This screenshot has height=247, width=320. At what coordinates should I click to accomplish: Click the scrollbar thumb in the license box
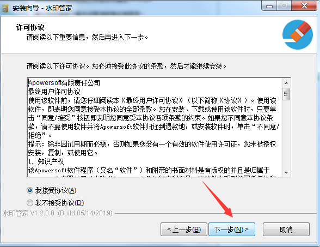[x=286, y=94]
